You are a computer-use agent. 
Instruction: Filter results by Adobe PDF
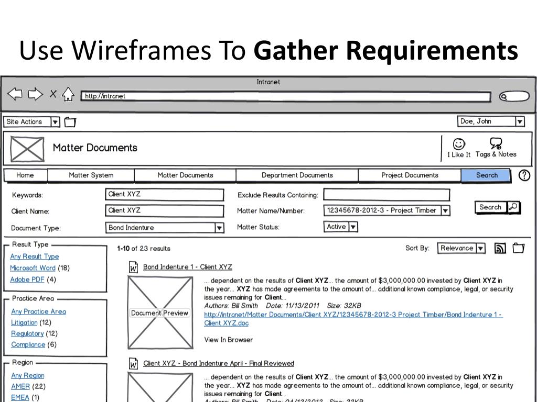[x=27, y=280]
